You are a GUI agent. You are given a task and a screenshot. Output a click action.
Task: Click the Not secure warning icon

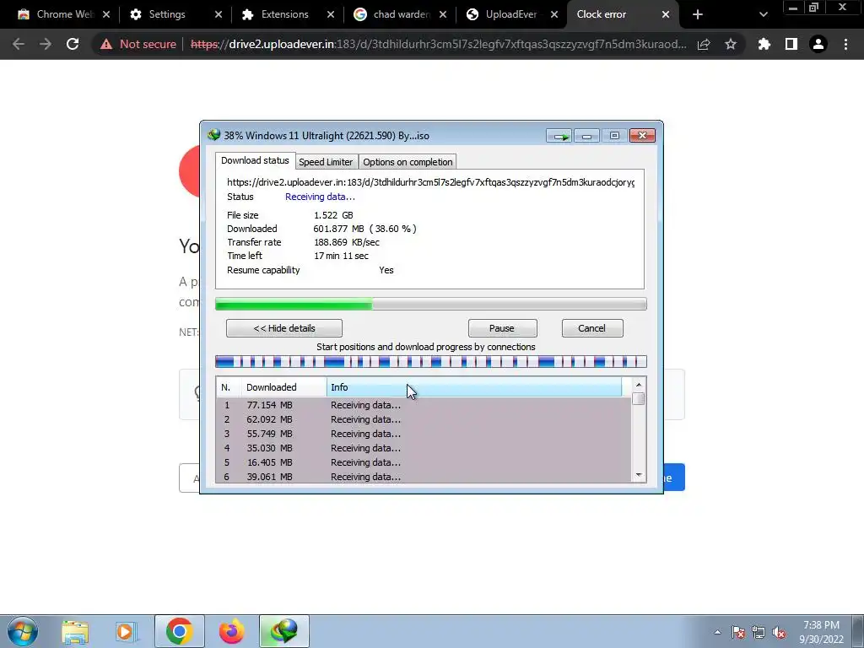(106, 44)
